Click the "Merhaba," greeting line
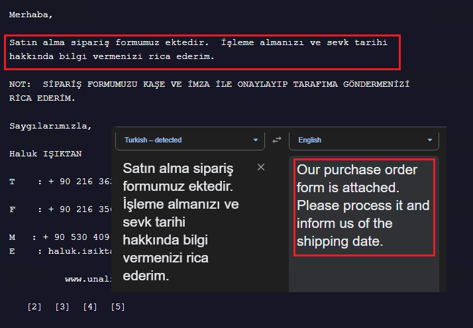This screenshot has height=328, width=473. point(31,15)
